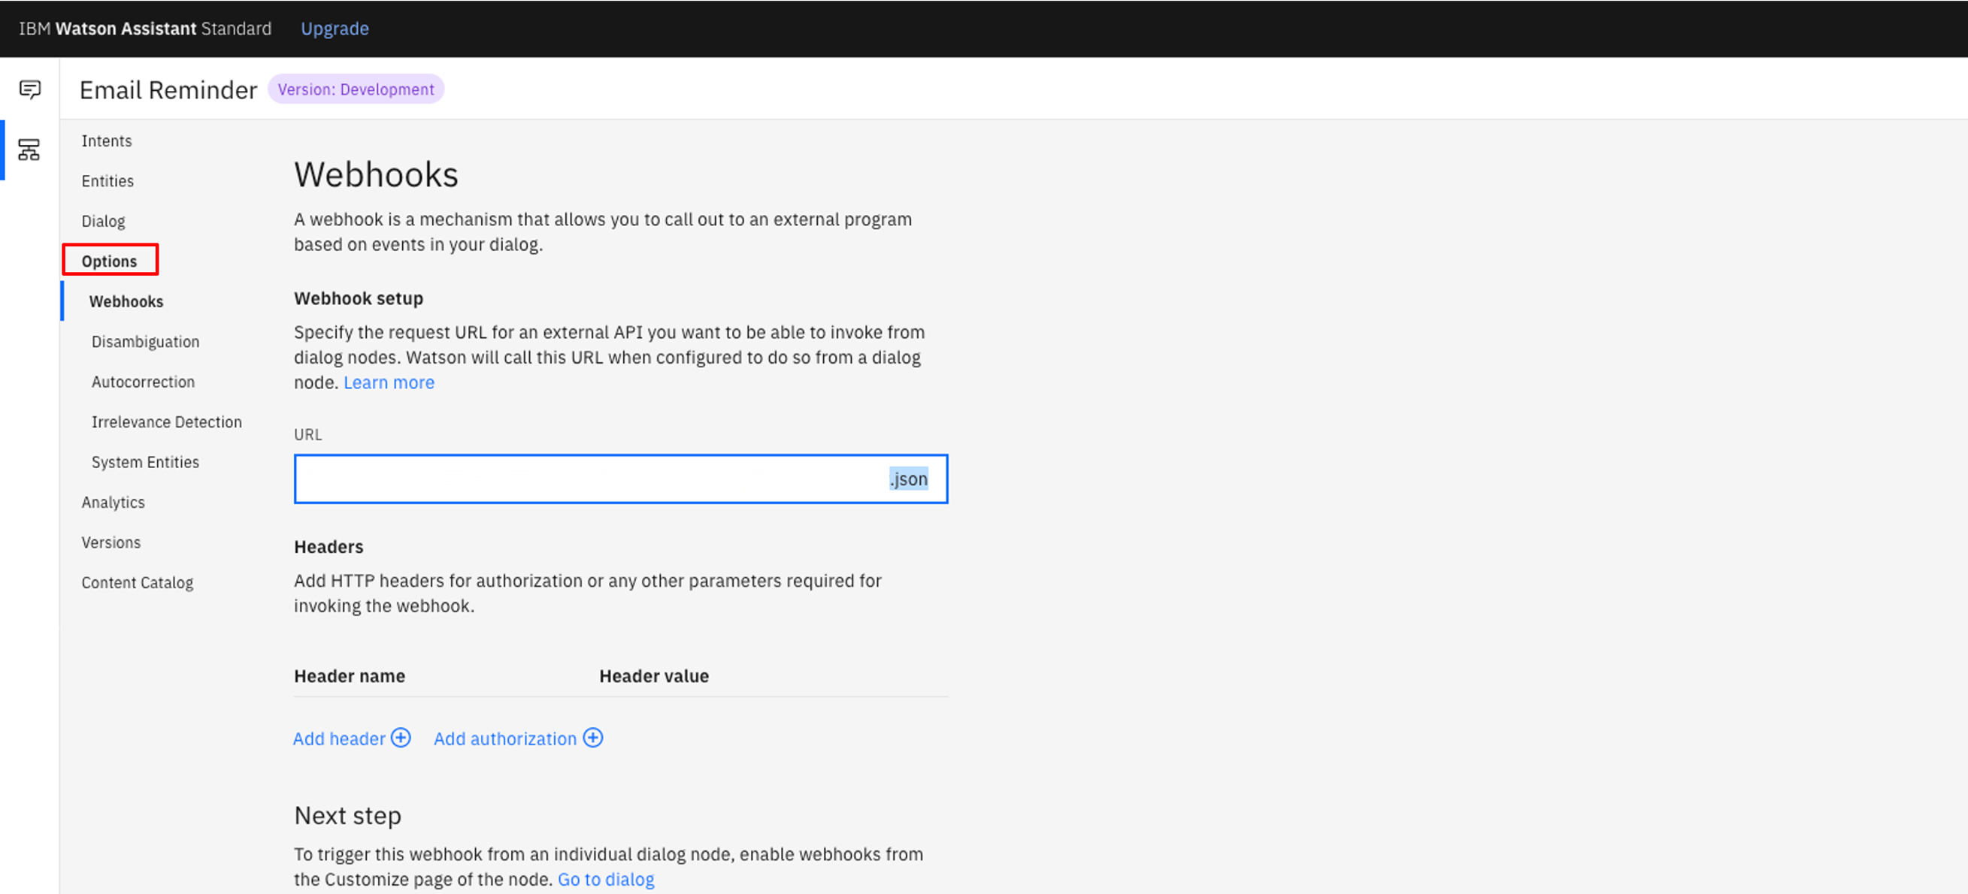1968x894 pixels.
Task: Click Add authorization button
Action: tap(519, 738)
